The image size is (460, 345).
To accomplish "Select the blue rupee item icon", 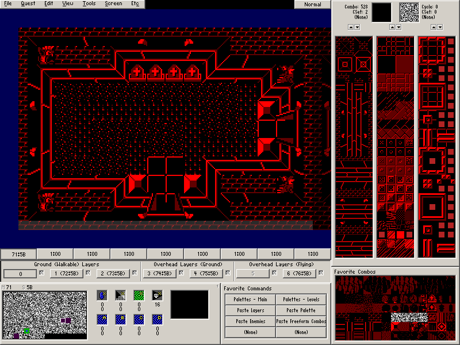I will (102, 296).
